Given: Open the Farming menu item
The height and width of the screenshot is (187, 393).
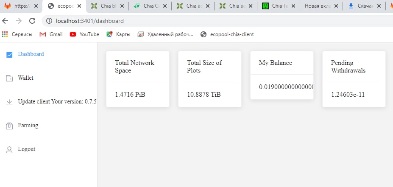Looking at the screenshot, I should 28,126.
